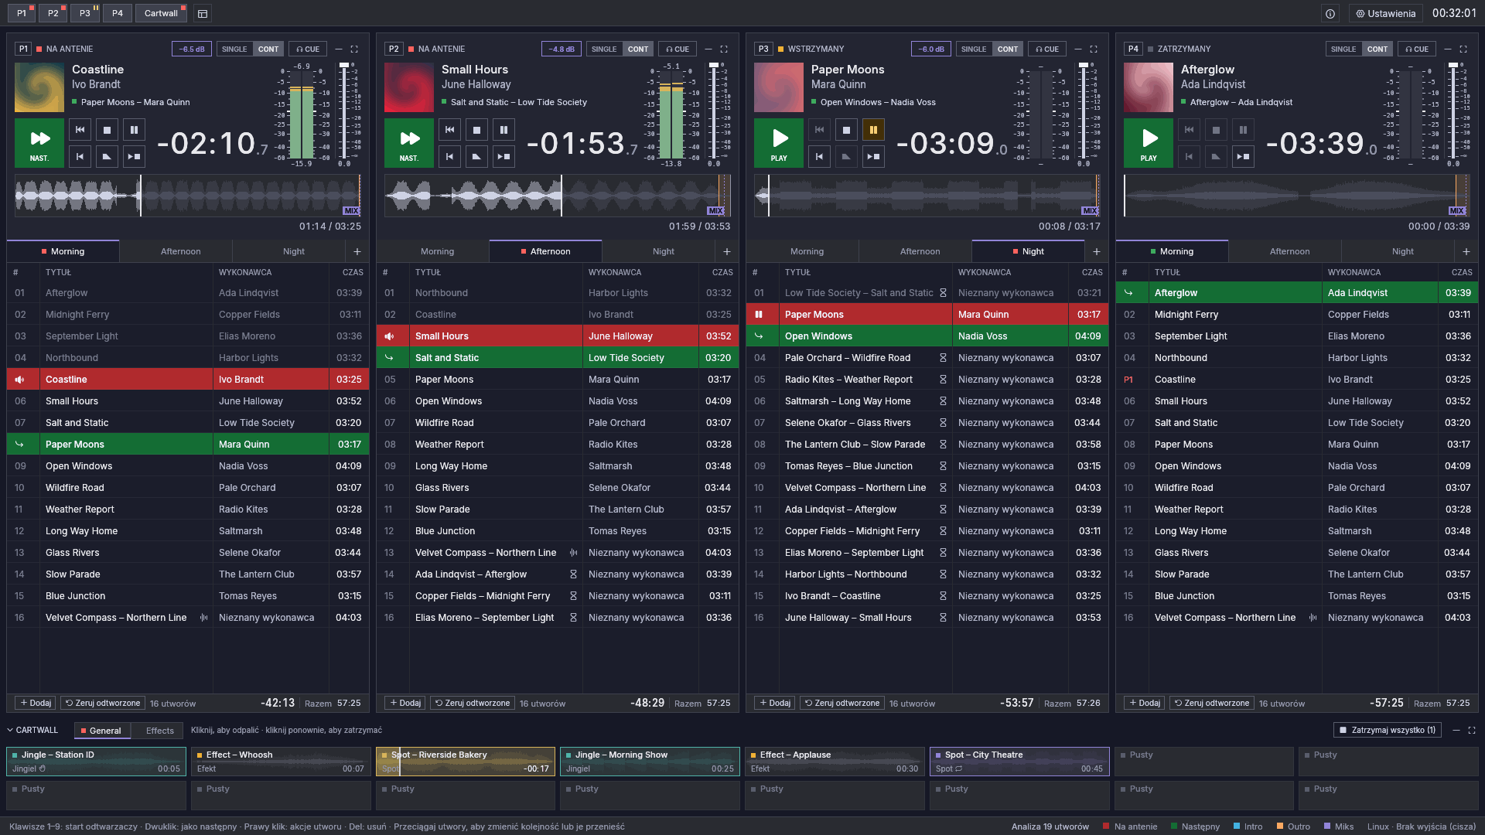Click the P4 fade-out icon

tap(1216, 156)
